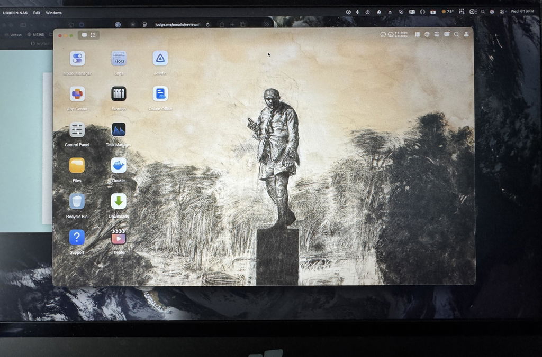Open the Files app icon
This screenshot has height=357, width=542.
coord(77,166)
